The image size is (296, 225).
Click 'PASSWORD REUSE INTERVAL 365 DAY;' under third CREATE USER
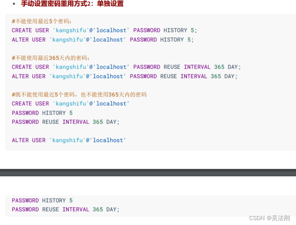[66, 122]
